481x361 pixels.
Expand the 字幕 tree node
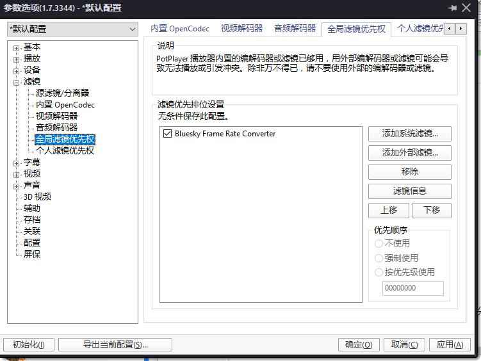(17, 163)
